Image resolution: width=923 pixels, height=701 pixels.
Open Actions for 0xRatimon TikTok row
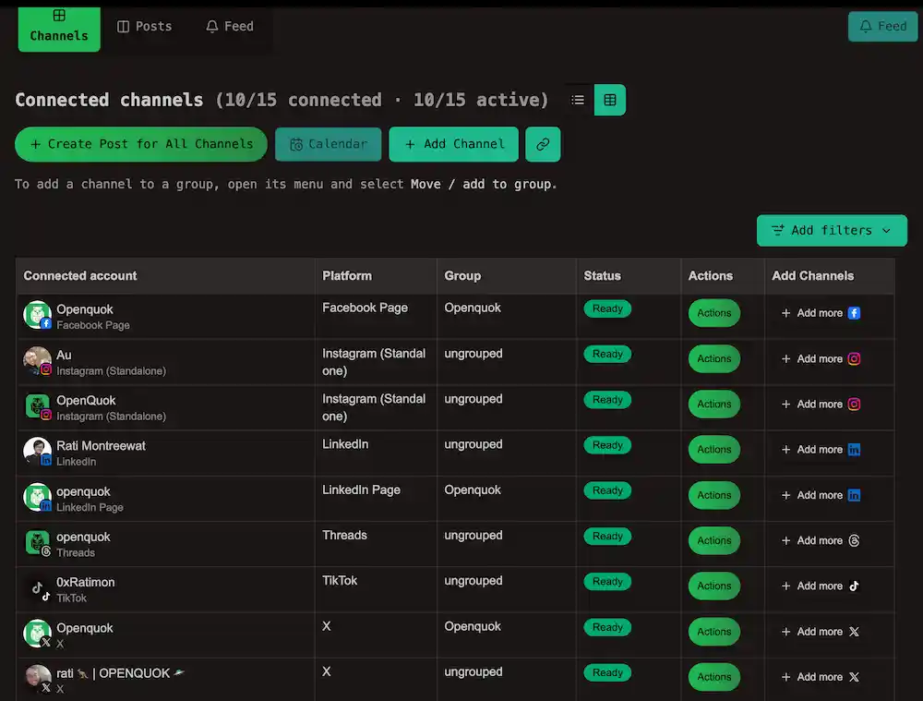click(x=714, y=586)
